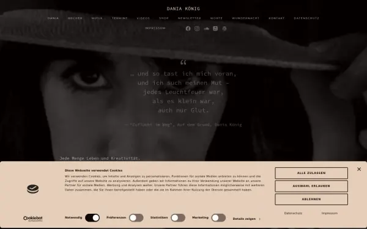
Task: Enable the Marketing cookie switch
Action: (218, 218)
